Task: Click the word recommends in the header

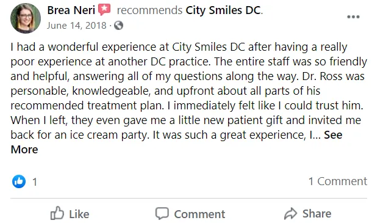Action: coord(149,10)
